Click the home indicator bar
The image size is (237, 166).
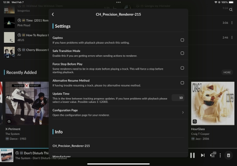[118, 164]
